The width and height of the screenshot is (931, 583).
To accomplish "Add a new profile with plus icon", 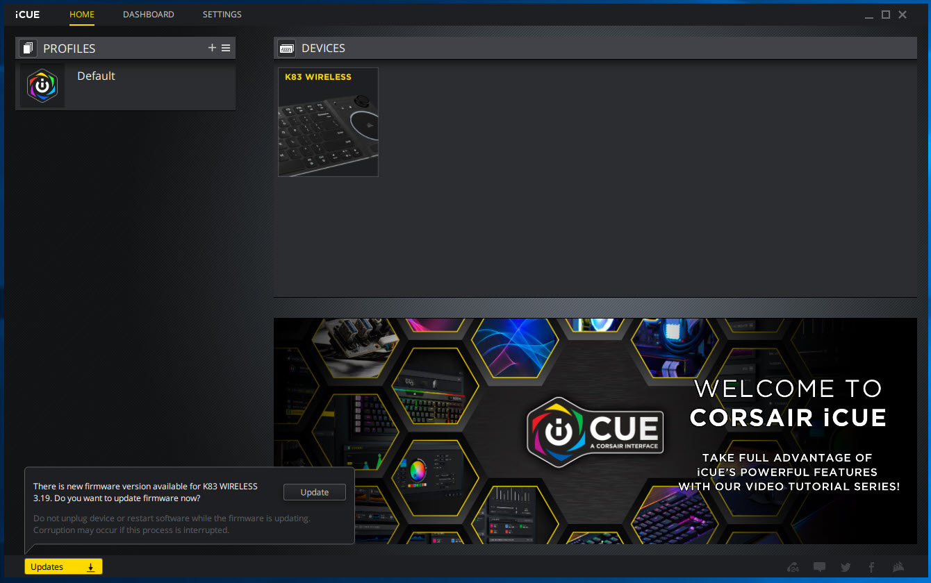I will (213, 48).
